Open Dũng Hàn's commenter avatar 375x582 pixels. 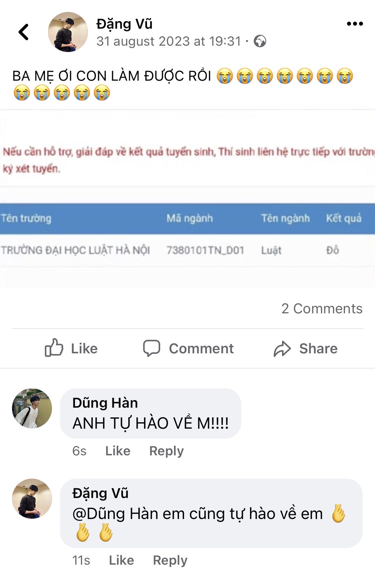32,408
